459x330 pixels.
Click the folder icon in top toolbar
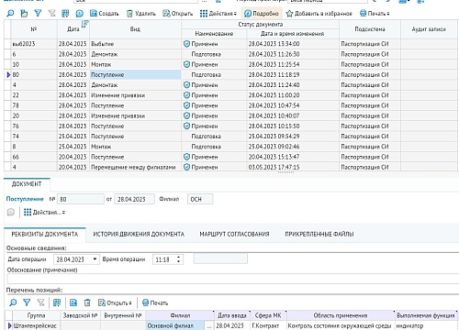24,14
